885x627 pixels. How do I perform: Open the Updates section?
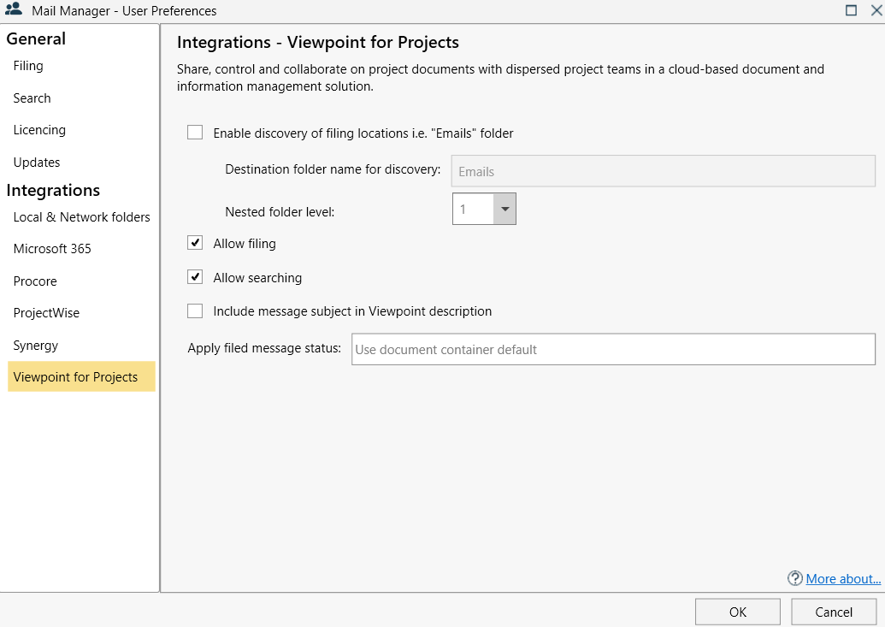(36, 162)
